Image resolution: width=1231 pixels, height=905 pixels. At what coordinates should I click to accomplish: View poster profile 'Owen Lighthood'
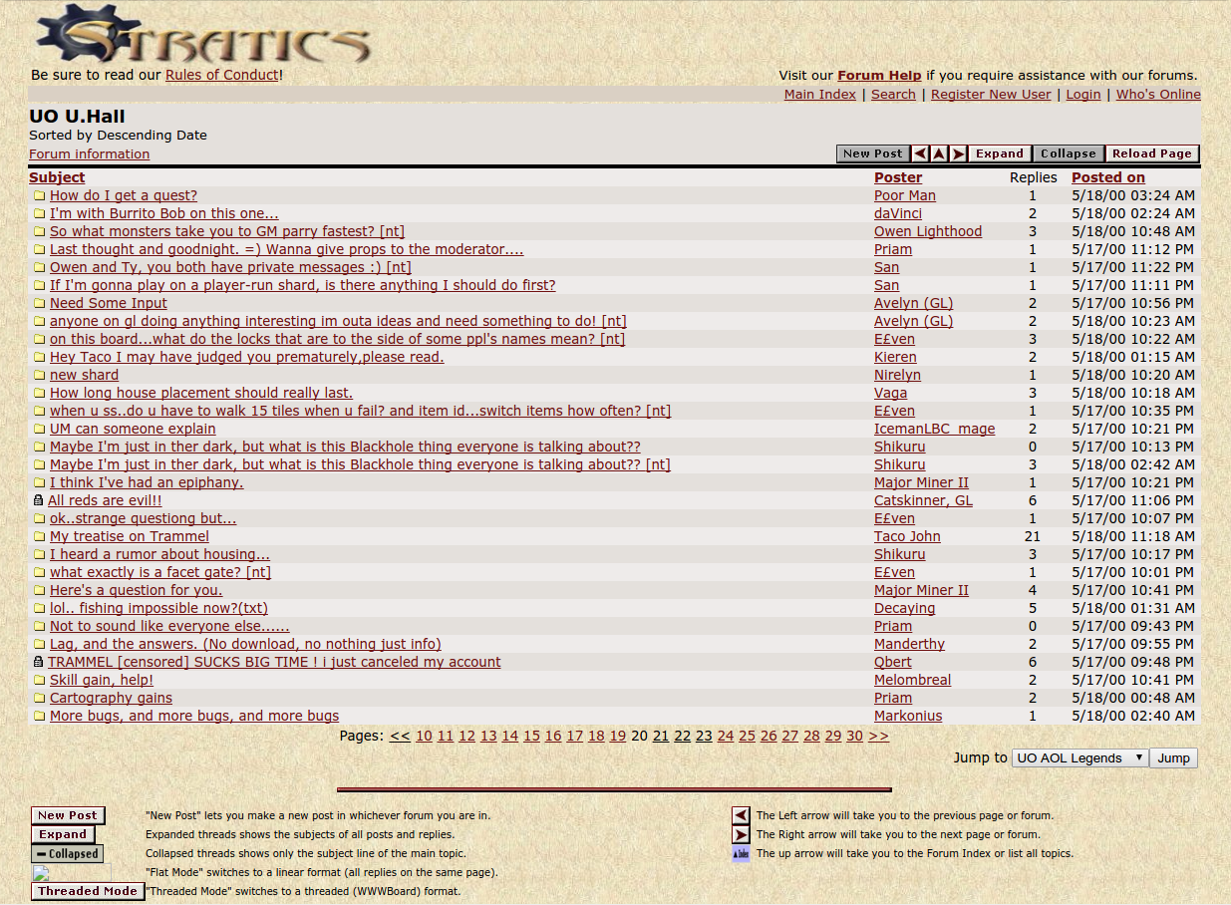click(x=928, y=231)
